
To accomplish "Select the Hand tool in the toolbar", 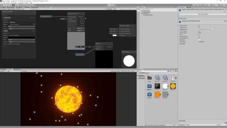I will pyautogui.click(x=2, y=5).
